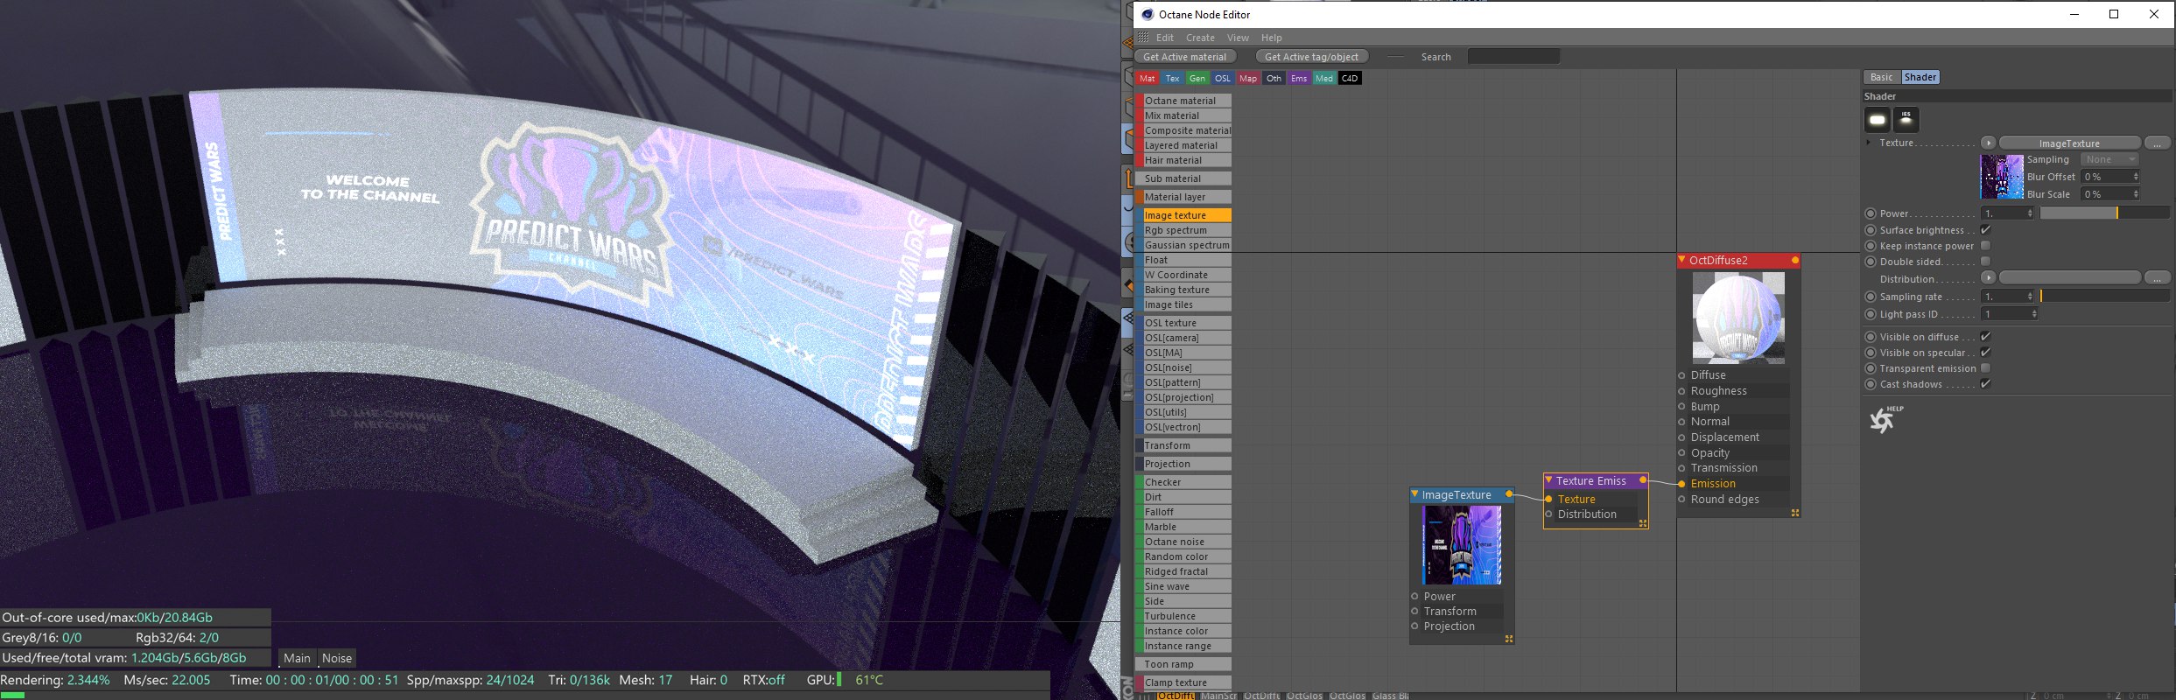Click the Power value stepper arrows

(x=2030, y=213)
